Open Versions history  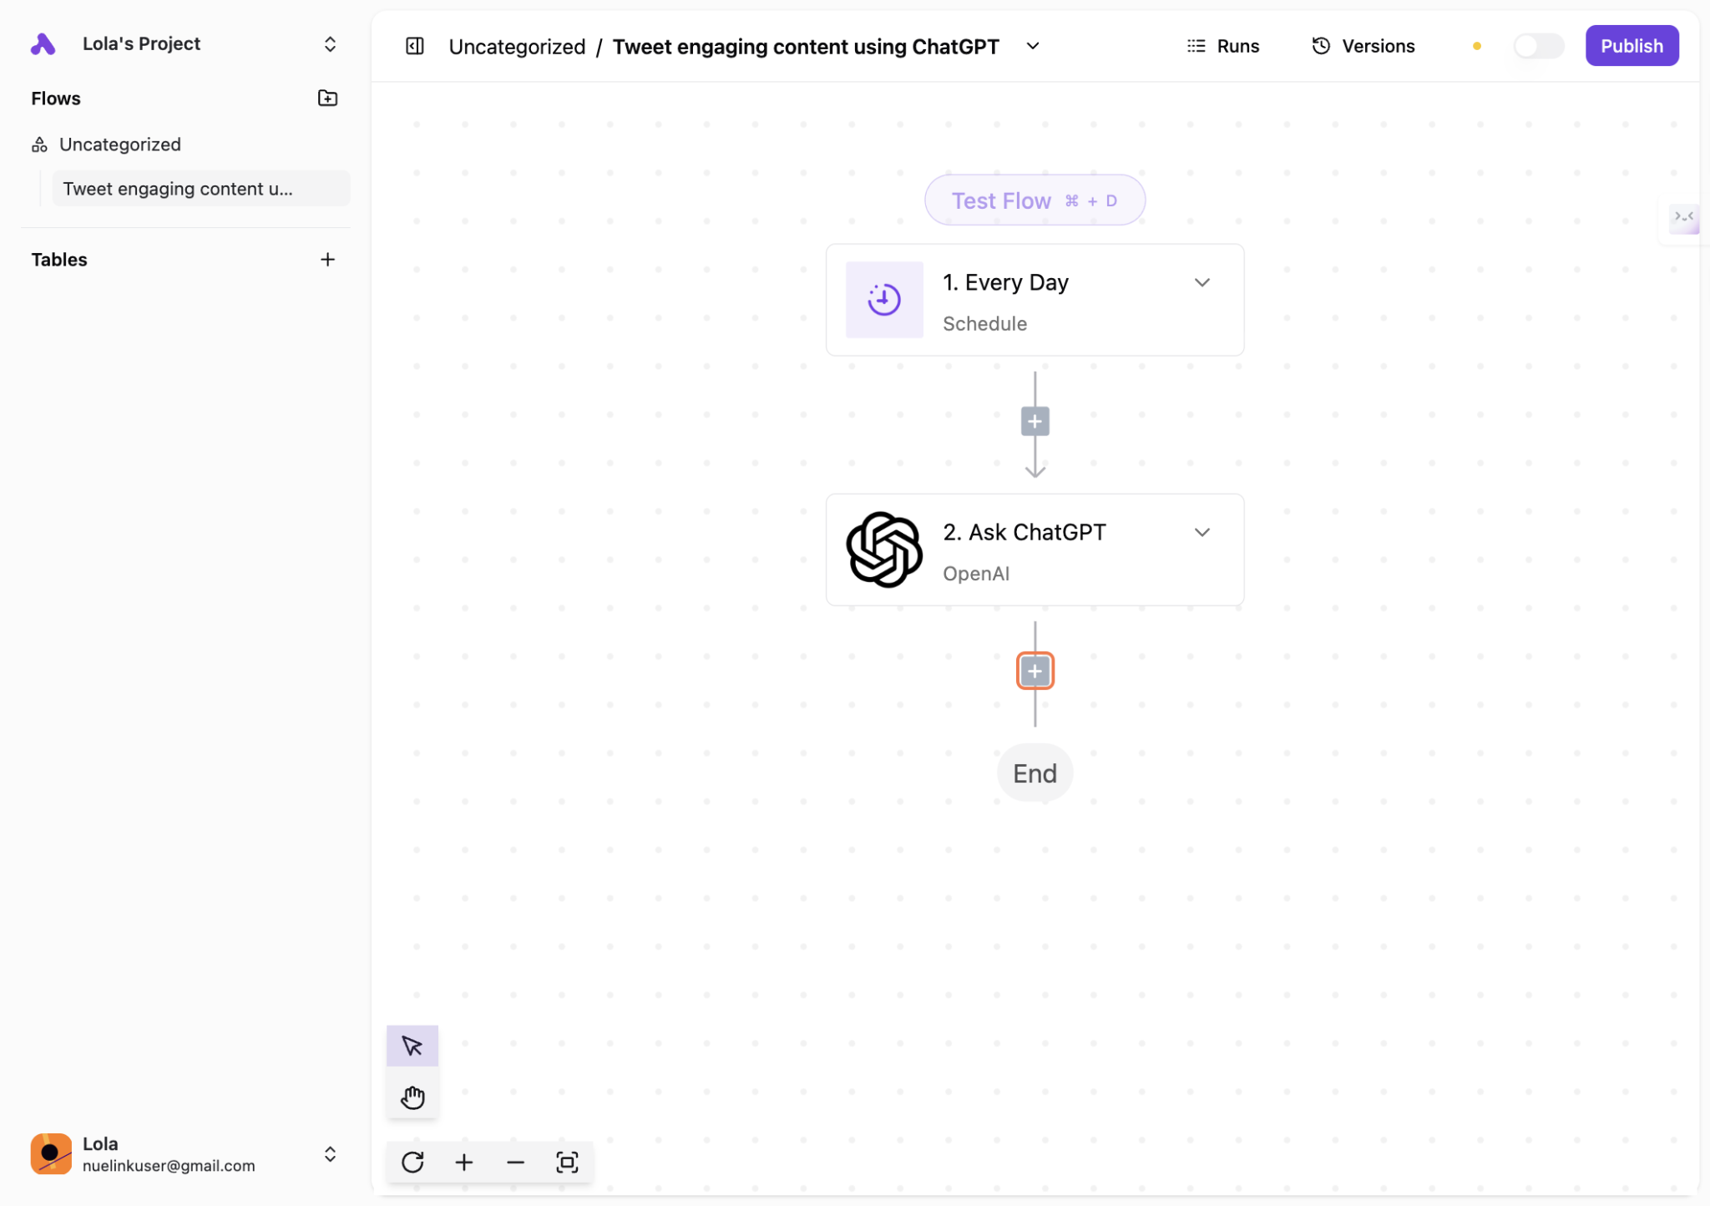(1363, 46)
